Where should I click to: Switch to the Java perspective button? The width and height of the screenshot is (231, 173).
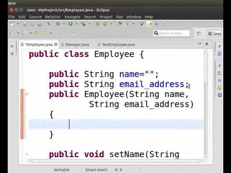215,34
